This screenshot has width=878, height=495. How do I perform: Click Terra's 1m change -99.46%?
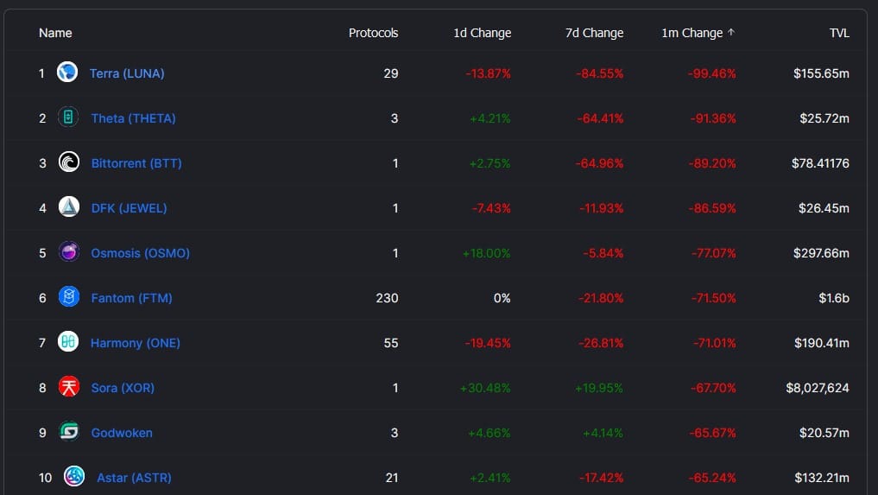click(711, 73)
